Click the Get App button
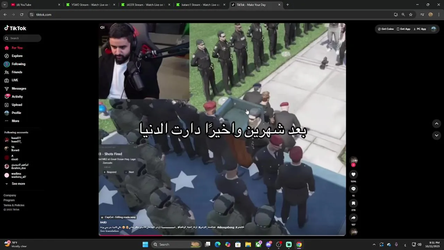Screen dimensions: 444x250 tap(403, 29)
